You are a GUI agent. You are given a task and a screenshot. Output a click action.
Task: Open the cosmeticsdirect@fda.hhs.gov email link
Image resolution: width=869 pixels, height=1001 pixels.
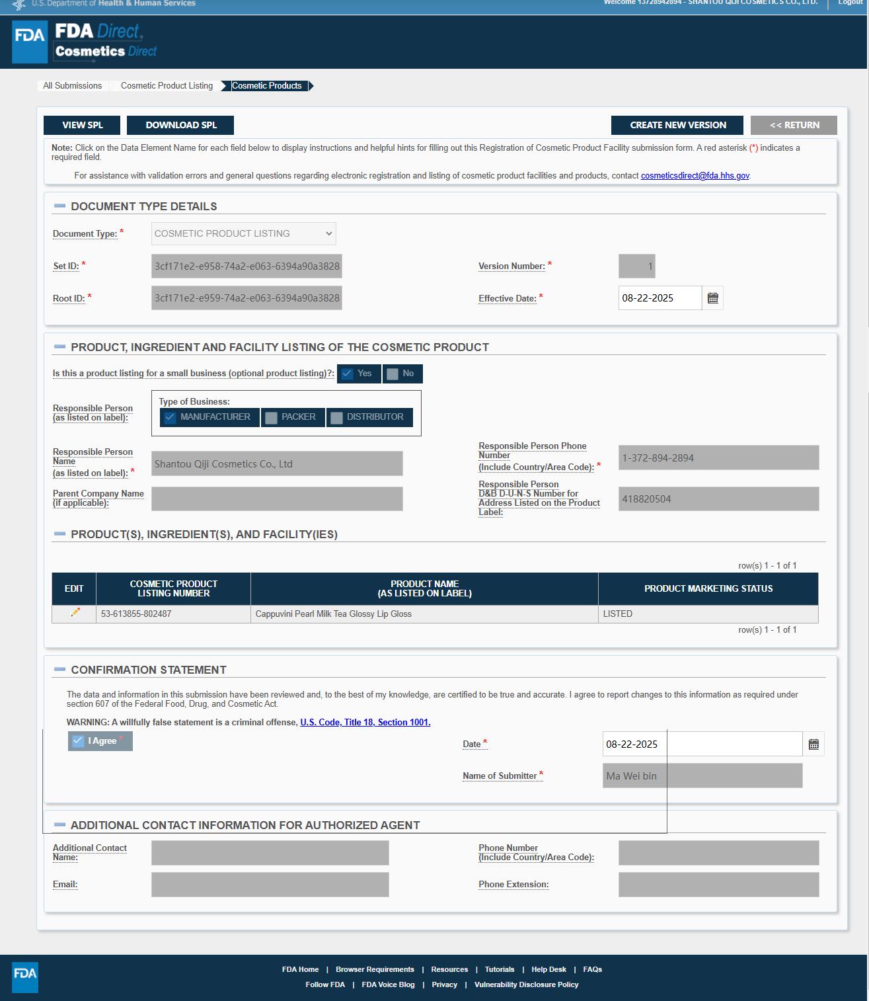coord(695,176)
